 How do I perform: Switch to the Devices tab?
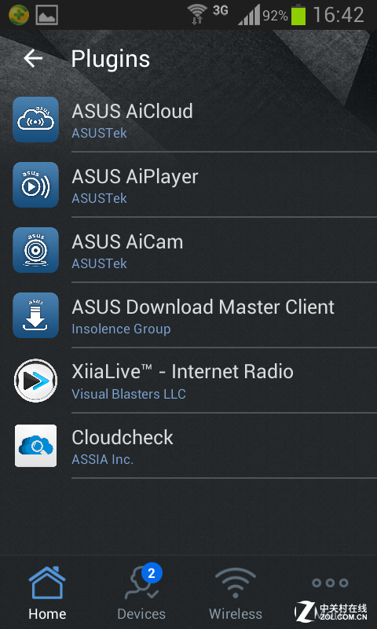click(141, 594)
